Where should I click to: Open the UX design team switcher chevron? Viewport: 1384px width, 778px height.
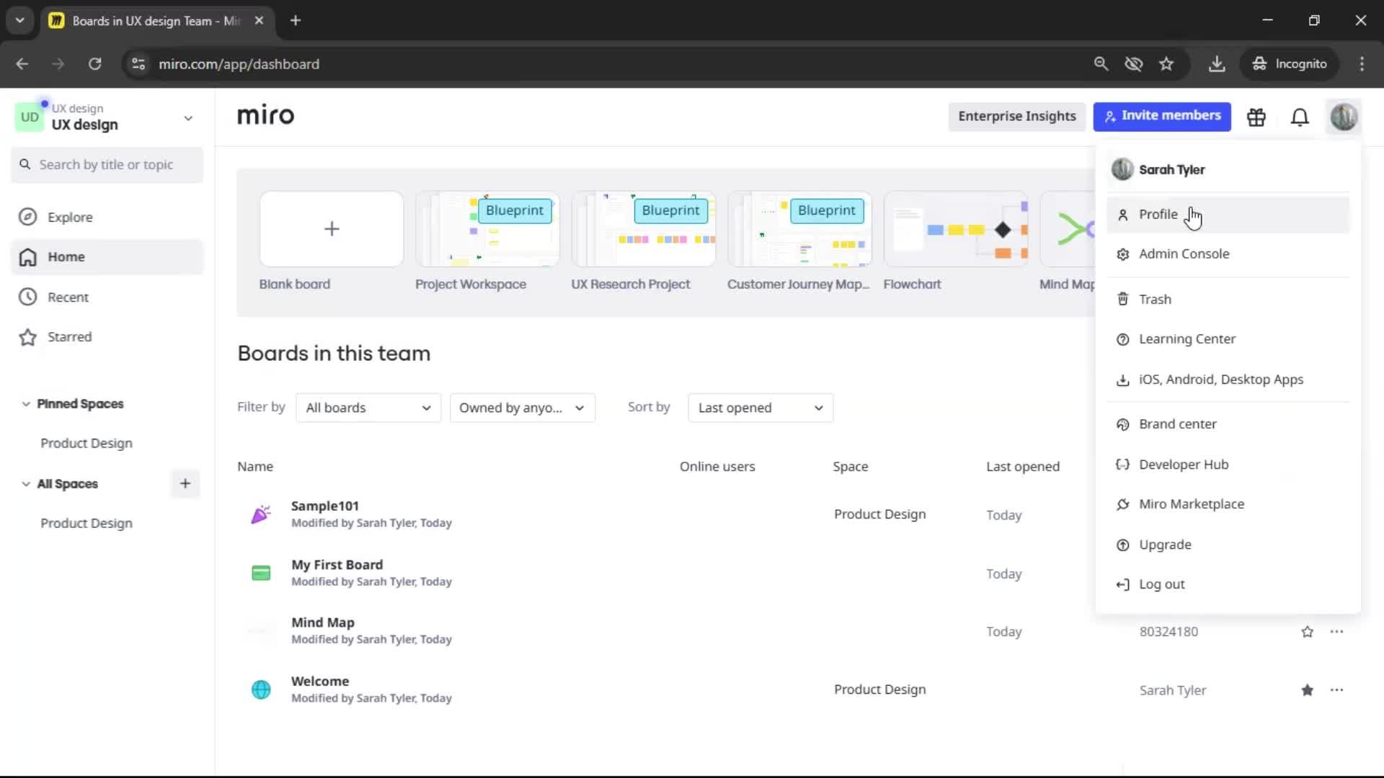coord(188,118)
